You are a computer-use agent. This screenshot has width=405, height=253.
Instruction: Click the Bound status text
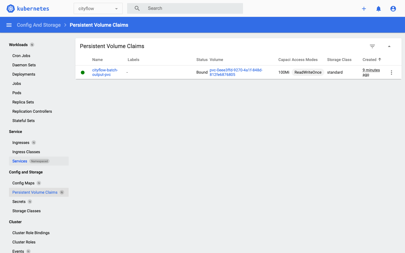point(202,72)
